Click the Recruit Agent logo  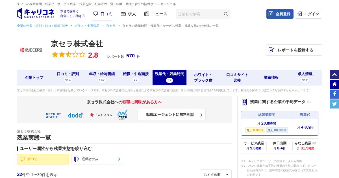pos(53,115)
